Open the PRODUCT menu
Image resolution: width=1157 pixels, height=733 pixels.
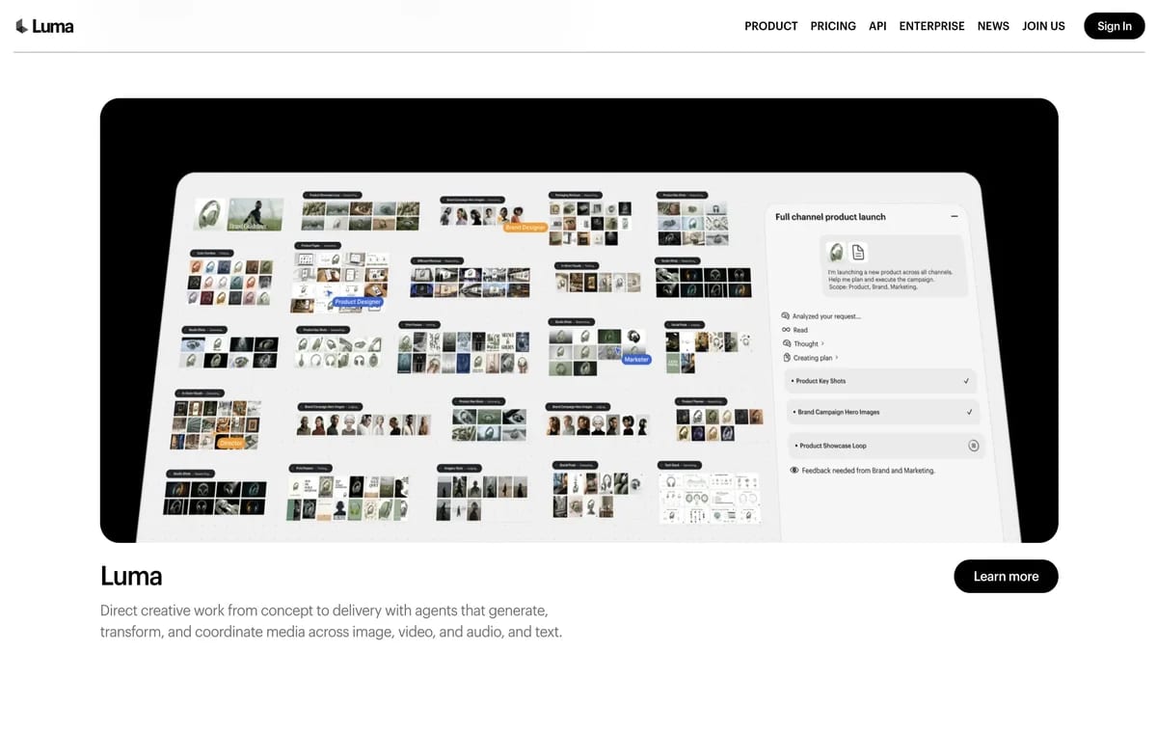(x=771, y=26)
